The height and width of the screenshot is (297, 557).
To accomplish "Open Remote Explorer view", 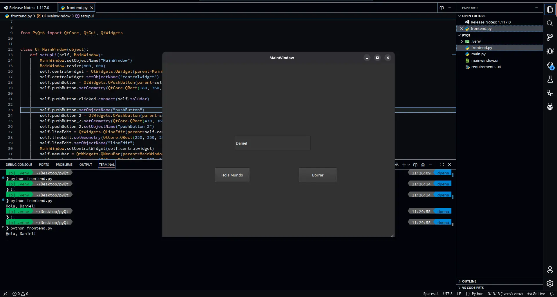I will click(550, 93).
